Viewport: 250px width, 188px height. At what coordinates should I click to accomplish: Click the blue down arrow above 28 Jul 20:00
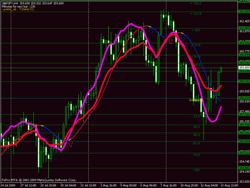coord(43,130)
